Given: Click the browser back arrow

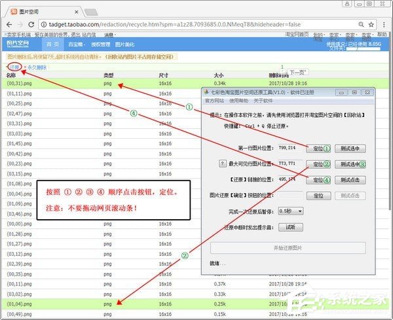Looking at the screenshot, I should click(x=9, y=24).
